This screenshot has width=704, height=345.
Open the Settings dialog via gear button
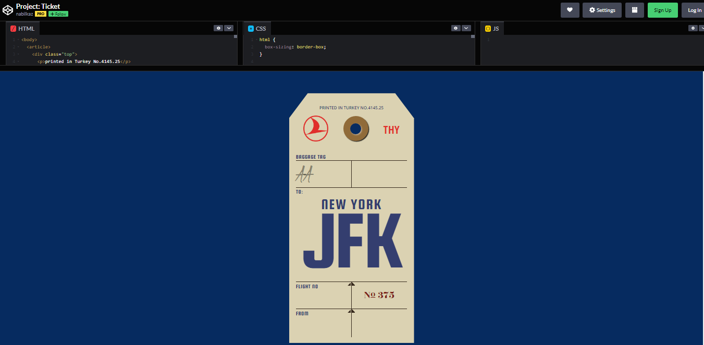602,9
